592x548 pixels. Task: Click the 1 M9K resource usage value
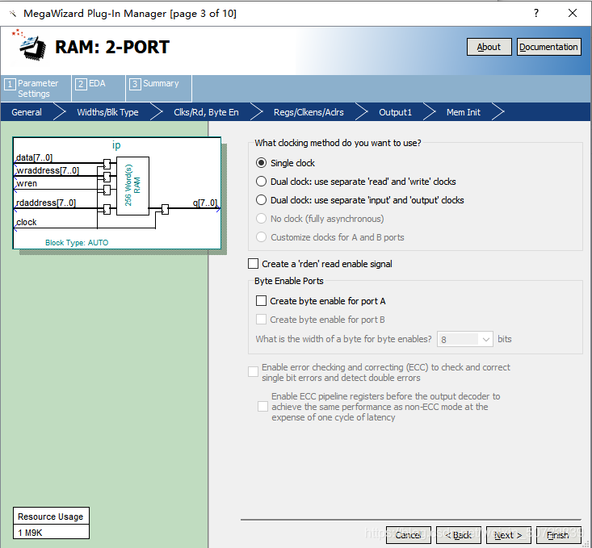(30, 533)
